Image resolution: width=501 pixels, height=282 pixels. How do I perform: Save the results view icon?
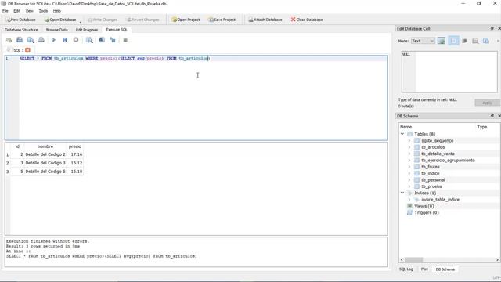click(89, 40)
